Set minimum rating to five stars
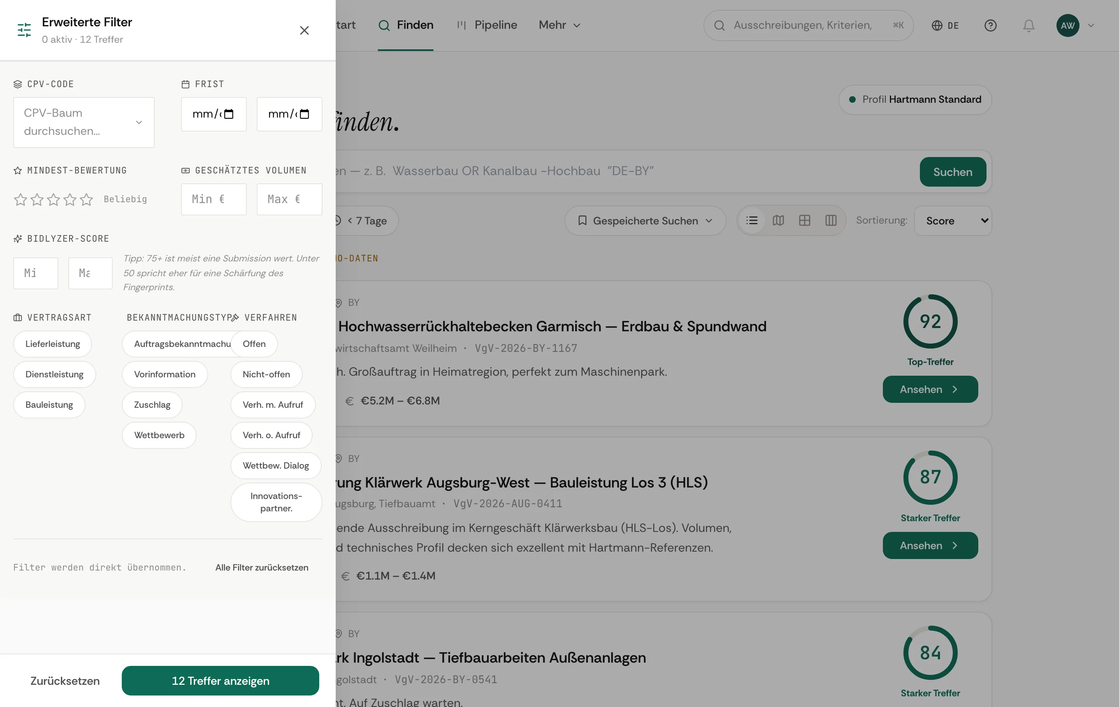1119x707 pixels. [x=86, y=199]
